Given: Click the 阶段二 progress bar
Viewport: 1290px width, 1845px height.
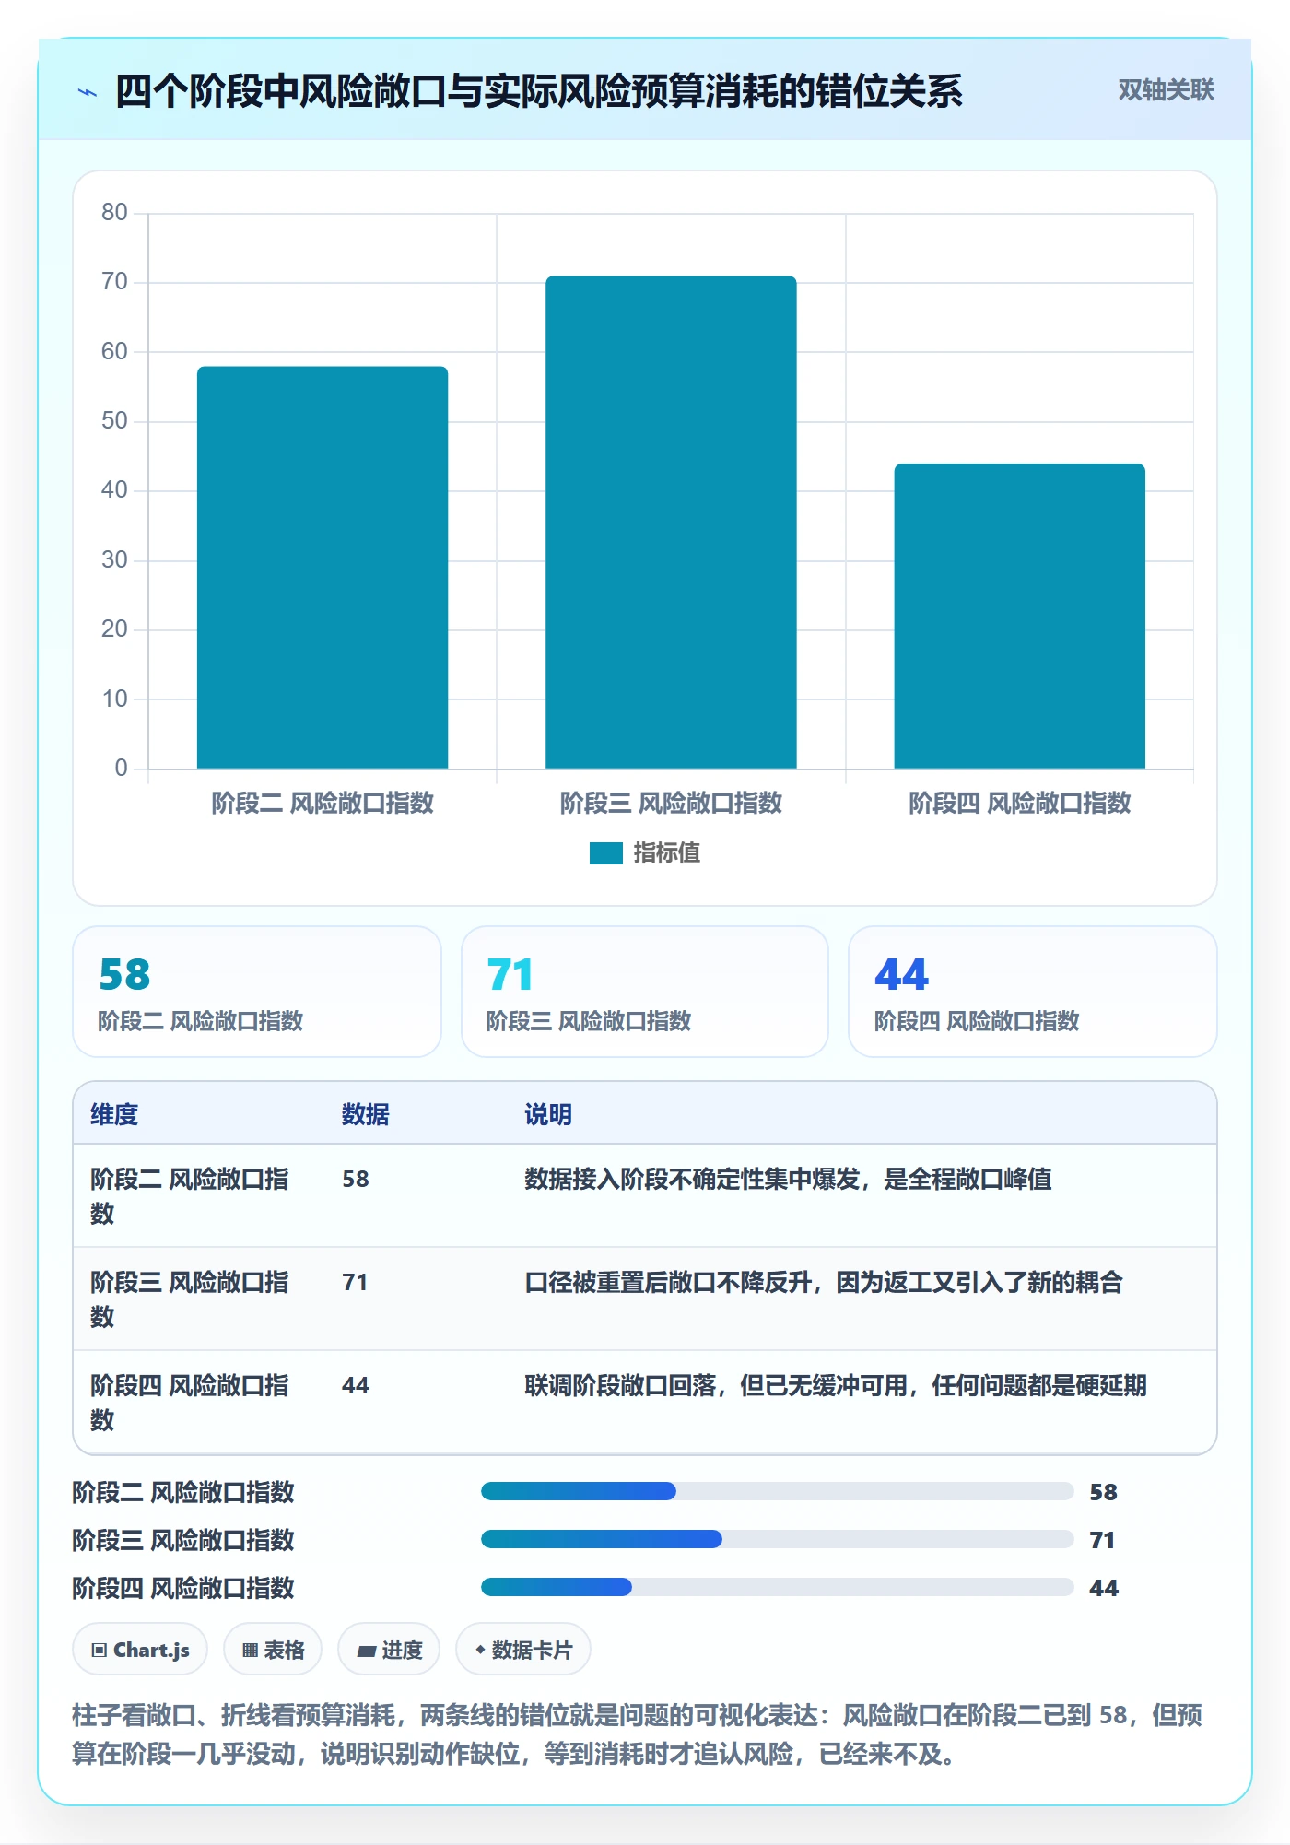Looking at the screenshot, I should point(777,1491).
